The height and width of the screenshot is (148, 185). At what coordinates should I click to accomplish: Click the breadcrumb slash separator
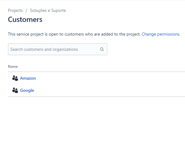tap(26, 10)
